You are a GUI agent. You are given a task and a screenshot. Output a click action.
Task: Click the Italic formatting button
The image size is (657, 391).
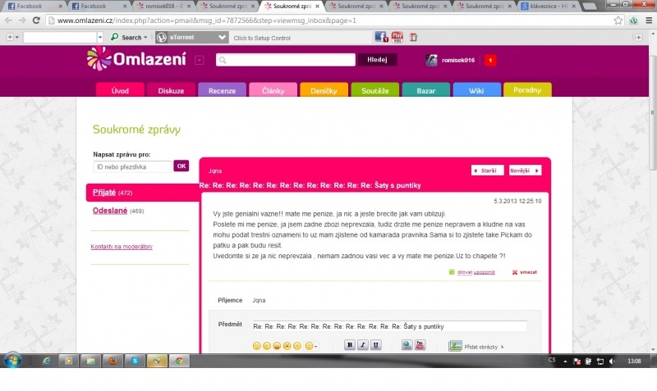[363, 345]
